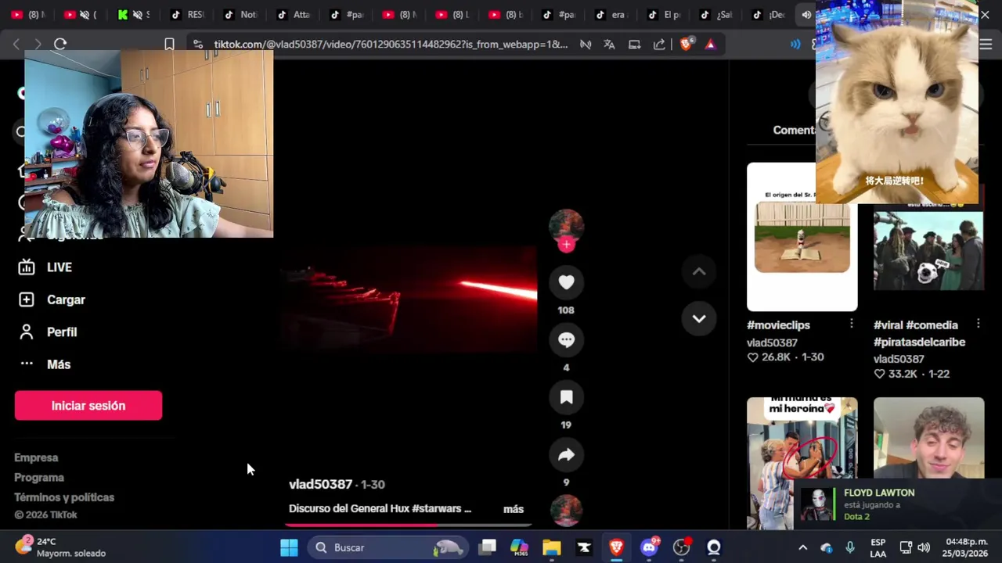Open the spinning sound disc icon

coord(566,511)
